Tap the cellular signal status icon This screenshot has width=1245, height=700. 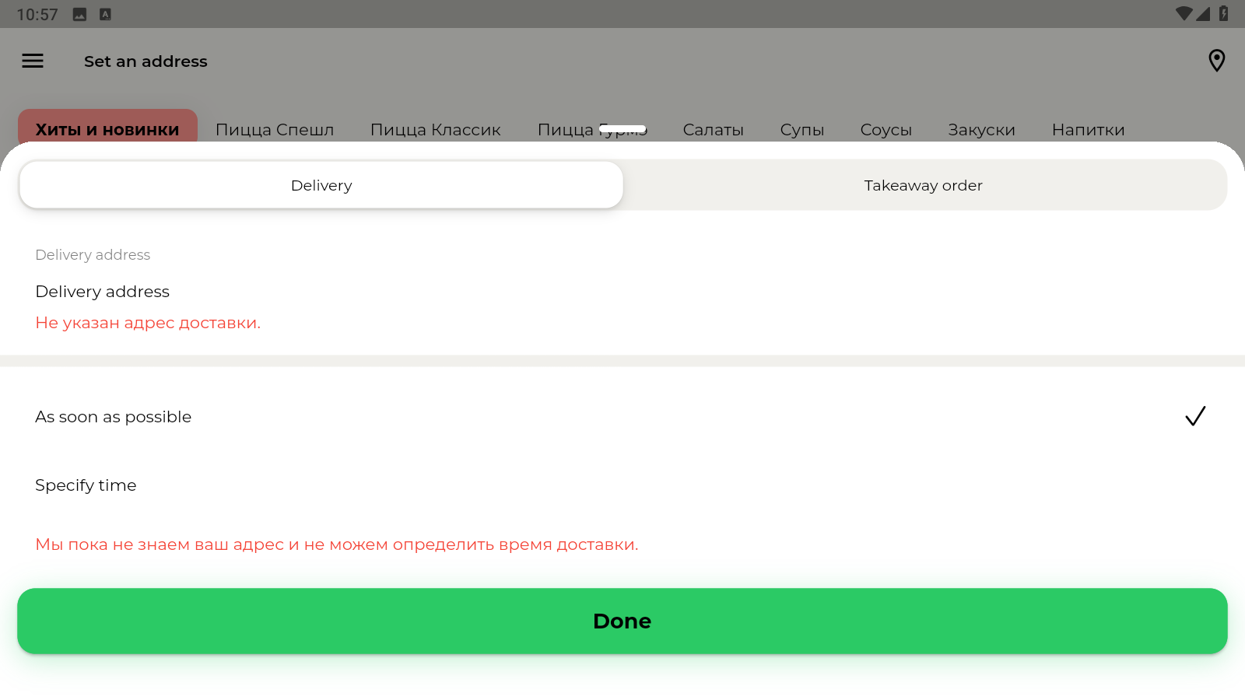pyautogui.click(x=1203, y=14)
